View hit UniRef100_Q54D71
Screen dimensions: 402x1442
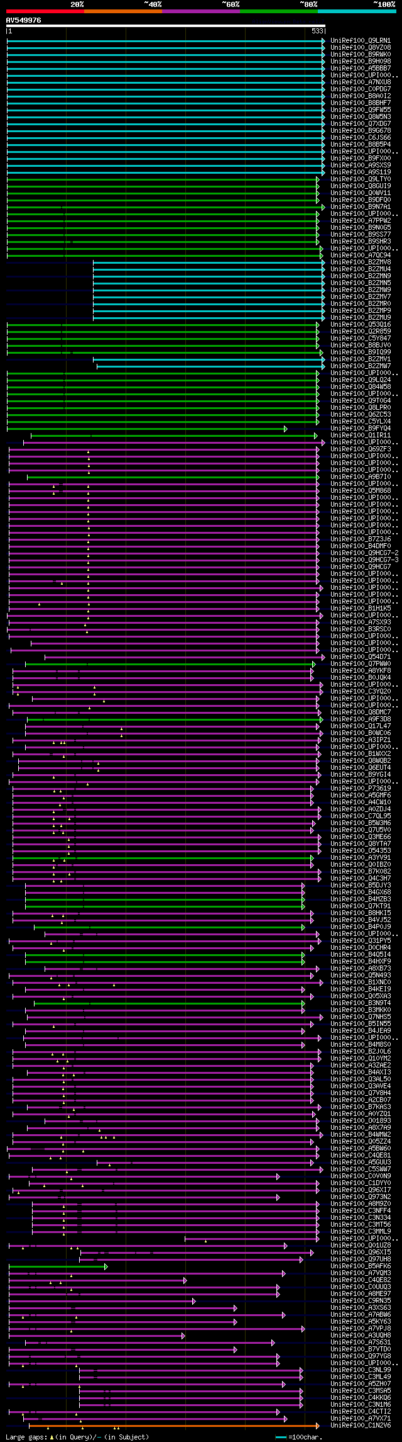click(x=361, y=657)
